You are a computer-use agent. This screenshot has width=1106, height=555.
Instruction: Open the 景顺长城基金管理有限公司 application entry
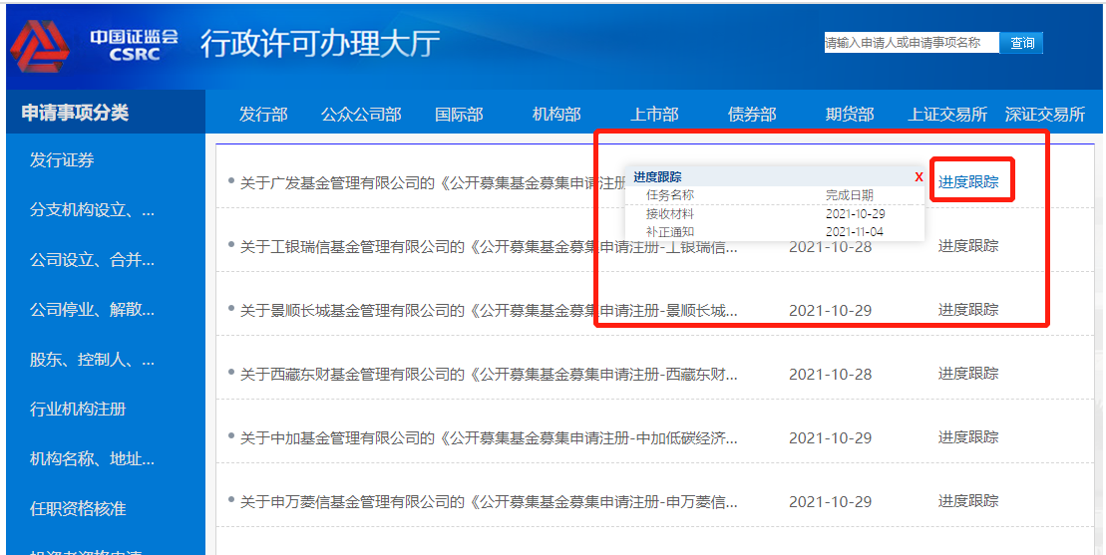coord(489,311)
